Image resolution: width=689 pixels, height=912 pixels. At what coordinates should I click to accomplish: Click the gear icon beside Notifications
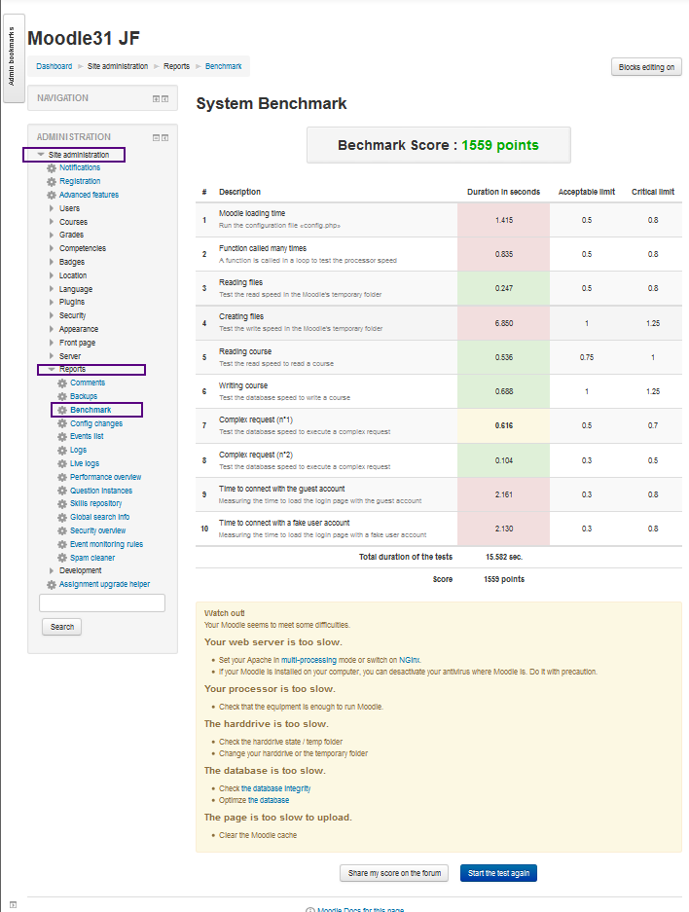tap(52, 168)
